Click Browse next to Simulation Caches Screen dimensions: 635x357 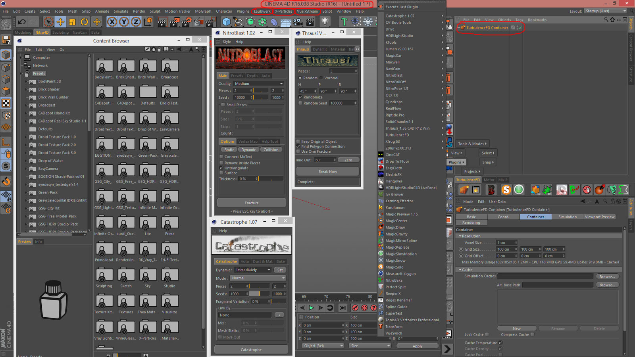[607, 276]
